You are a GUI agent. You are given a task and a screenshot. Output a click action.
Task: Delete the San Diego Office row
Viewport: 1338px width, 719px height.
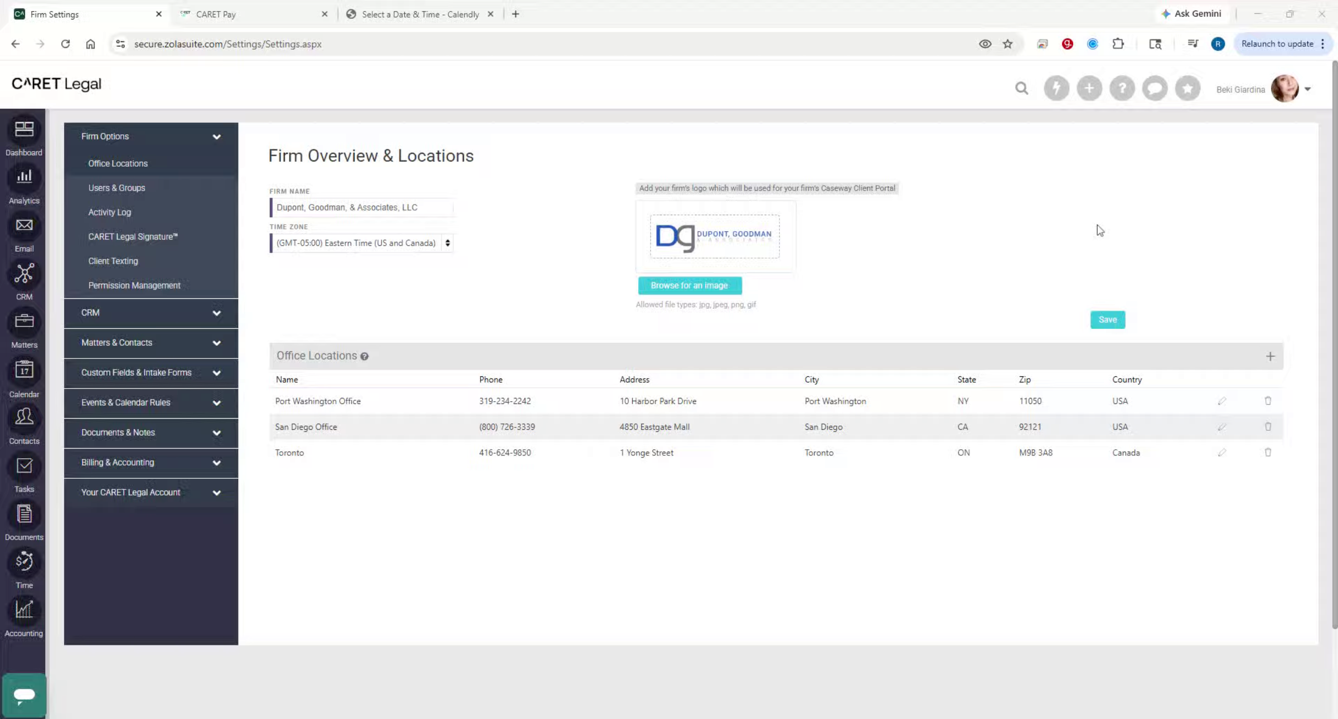click(1268, 426)
